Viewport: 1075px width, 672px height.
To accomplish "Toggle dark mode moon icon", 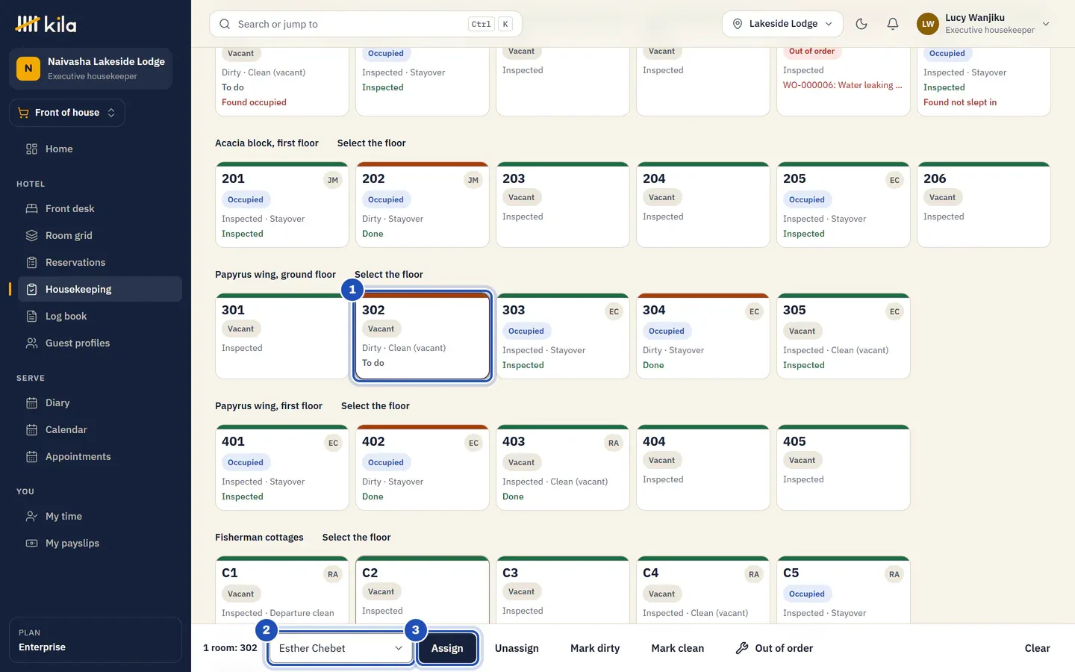I will pyautogui.click(x=861, y=24).
